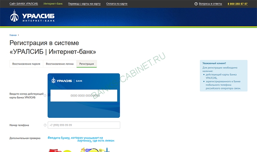Click the мобильного телефона requirement bullet
The image size is (257, 152).
point(223,85)
